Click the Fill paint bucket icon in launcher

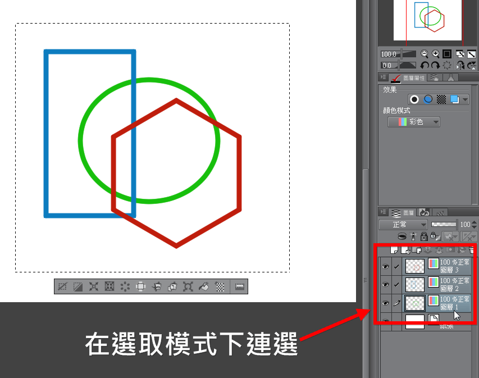(204, 286)
